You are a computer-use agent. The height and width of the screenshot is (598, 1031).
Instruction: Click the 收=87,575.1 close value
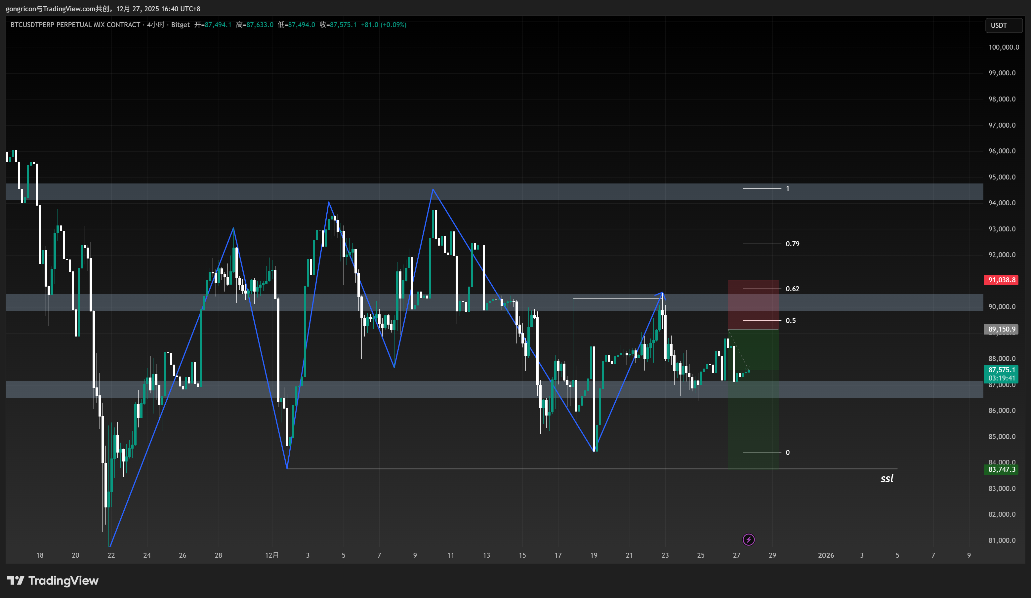click(338, 25)
